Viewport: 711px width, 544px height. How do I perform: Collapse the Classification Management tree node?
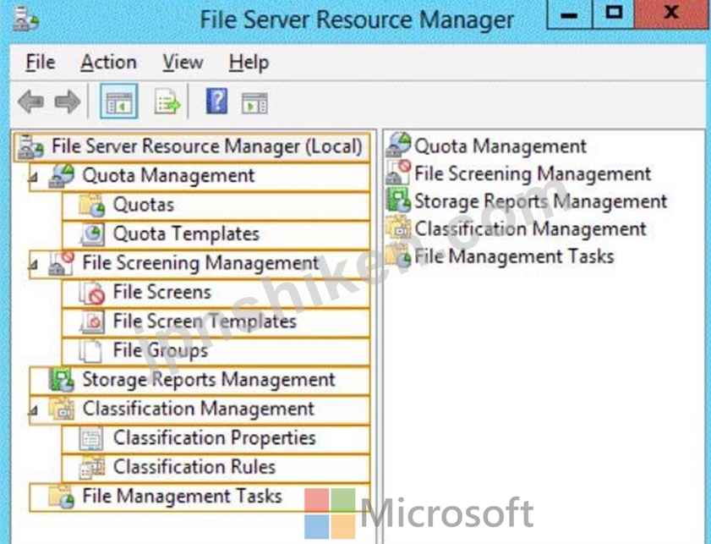(34, 409)
